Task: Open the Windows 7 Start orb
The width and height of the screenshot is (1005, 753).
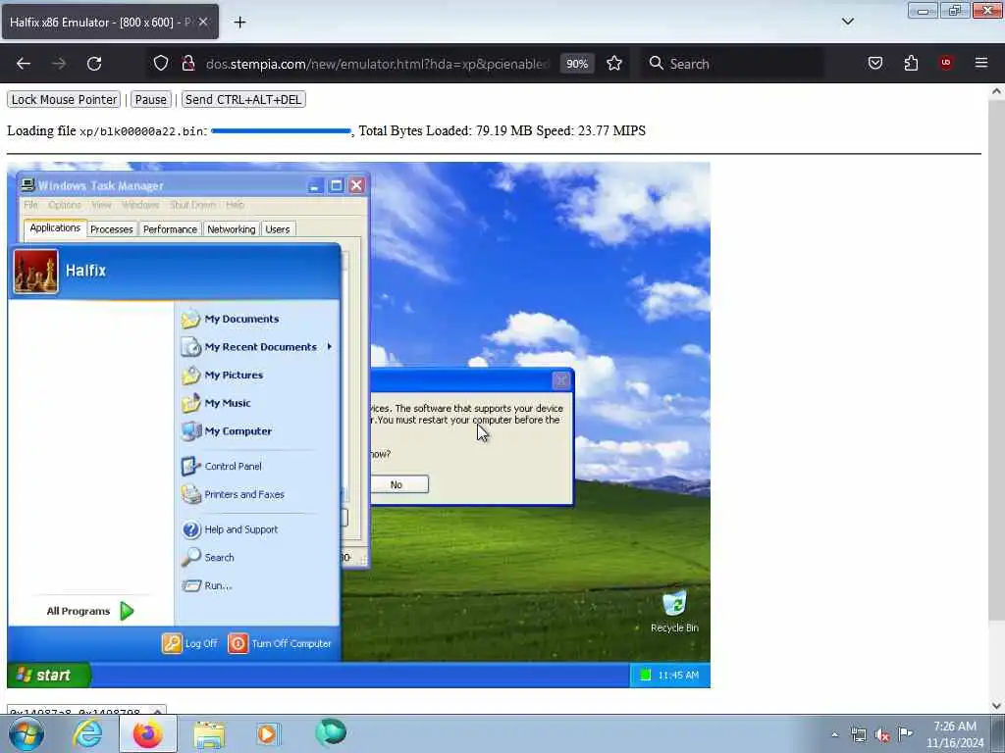Action: (26, 733)
